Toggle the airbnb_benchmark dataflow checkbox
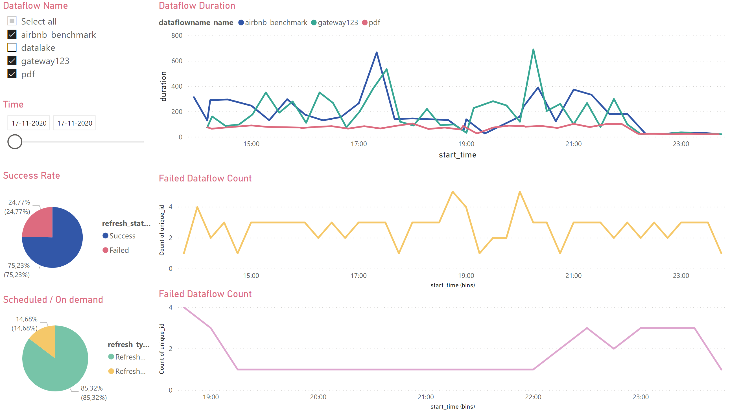Image resolution: width=730 pixels, height=412 pixels. pos(12,34)
